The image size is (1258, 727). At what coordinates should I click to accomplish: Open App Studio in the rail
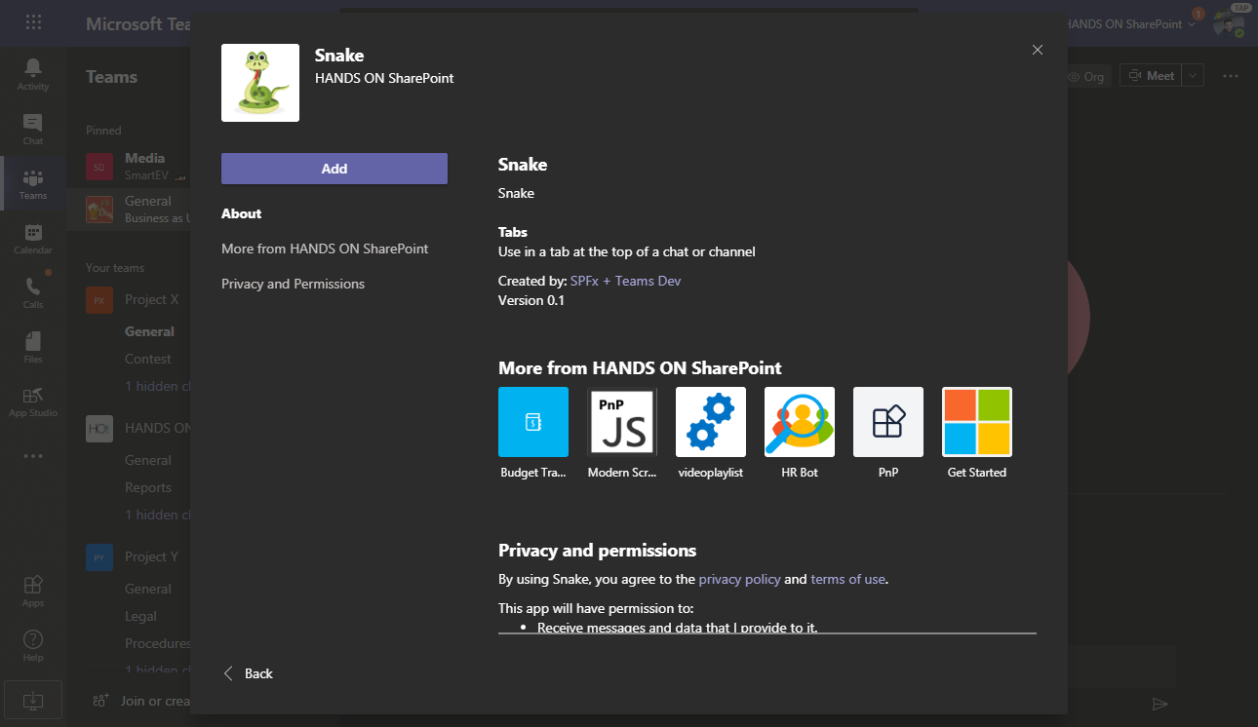click(33, 402)
